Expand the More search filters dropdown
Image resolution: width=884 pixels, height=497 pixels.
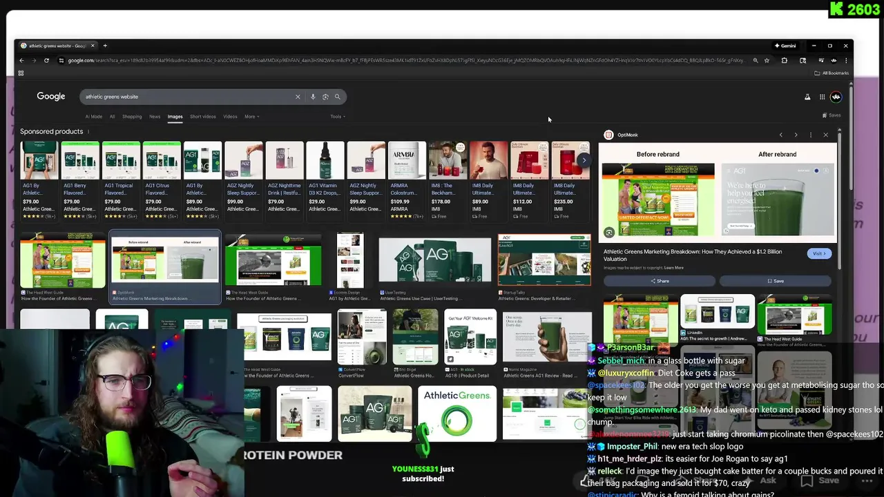point(251,117)
